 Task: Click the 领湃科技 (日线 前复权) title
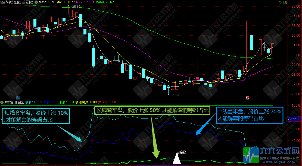pyautogui.click(x=17, y=2)
